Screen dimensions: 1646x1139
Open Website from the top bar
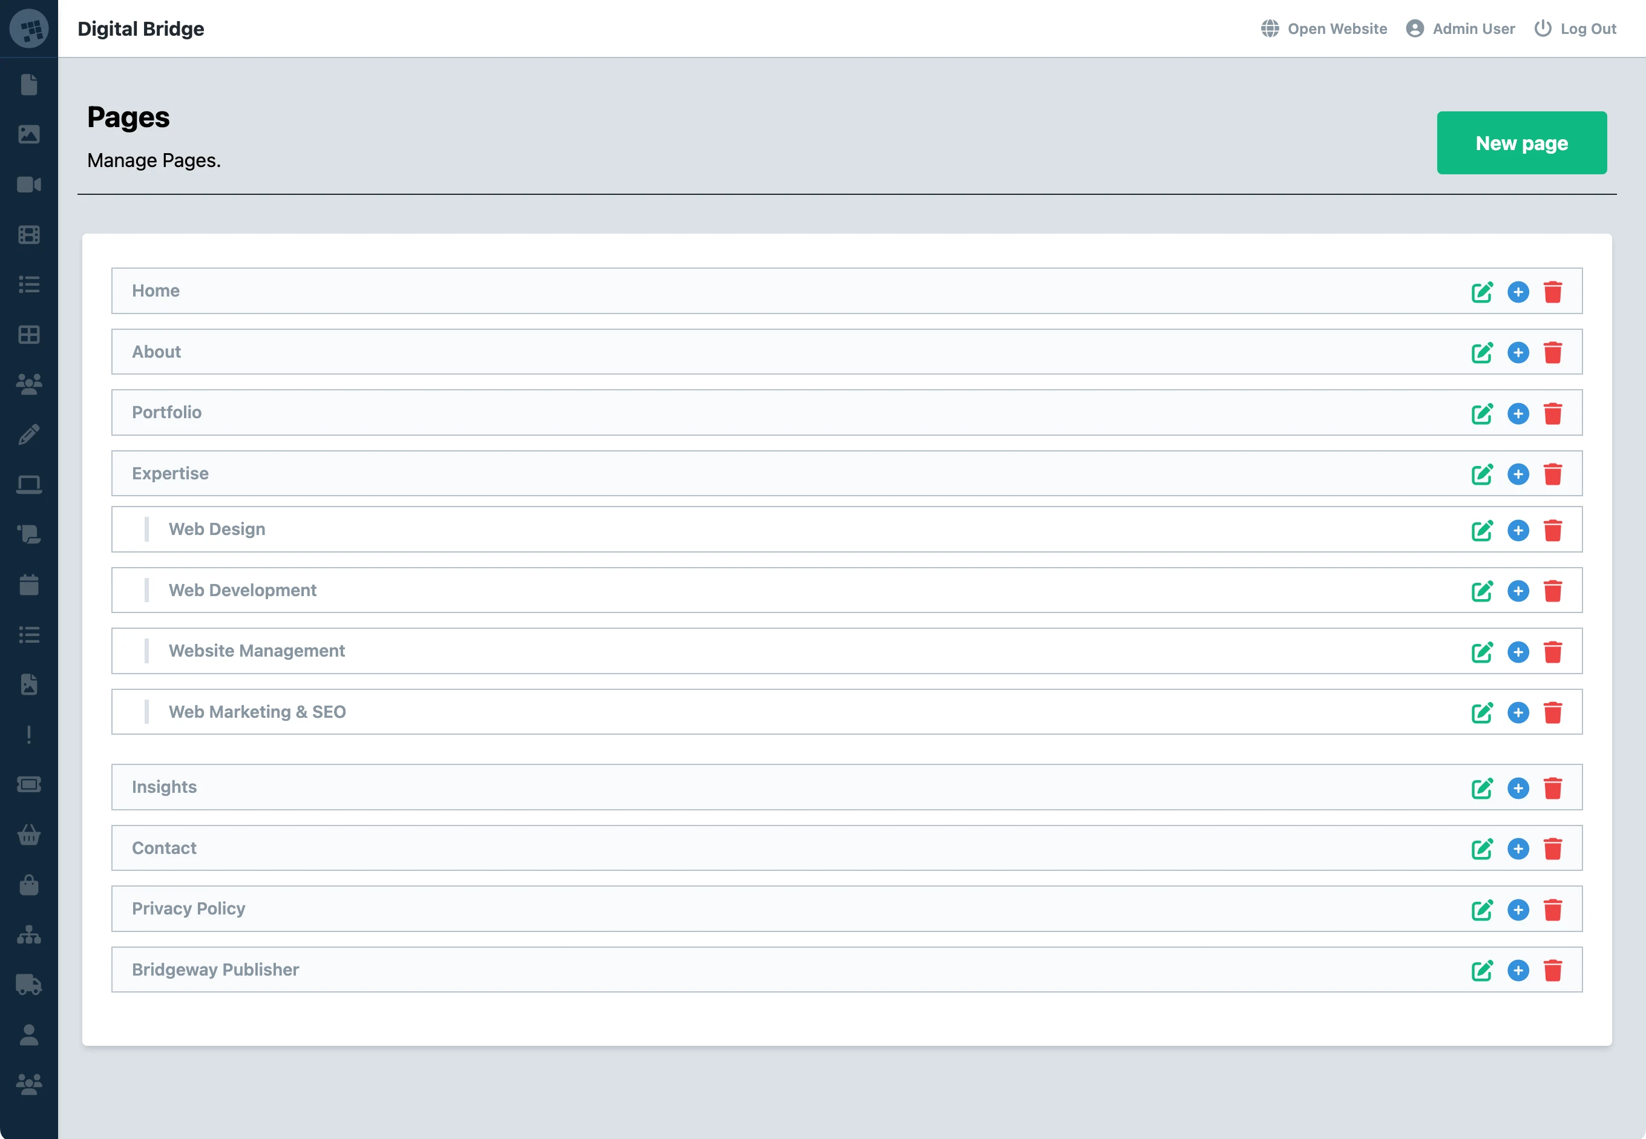[1324, 28]
